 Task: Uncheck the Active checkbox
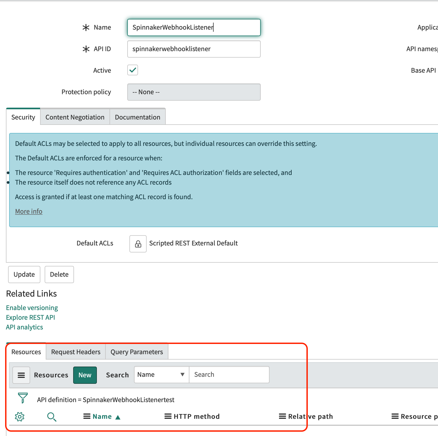(x=133, y=70)
